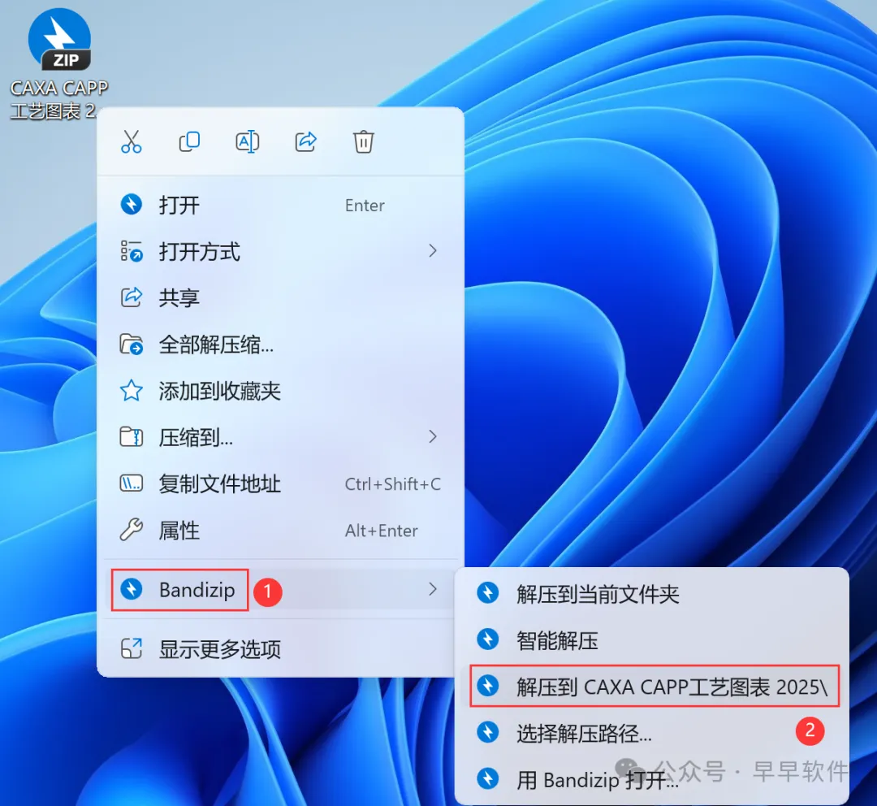Click the star icon beside 添加到收藏夹
This screenshot has height=806, width=877.
132,391
